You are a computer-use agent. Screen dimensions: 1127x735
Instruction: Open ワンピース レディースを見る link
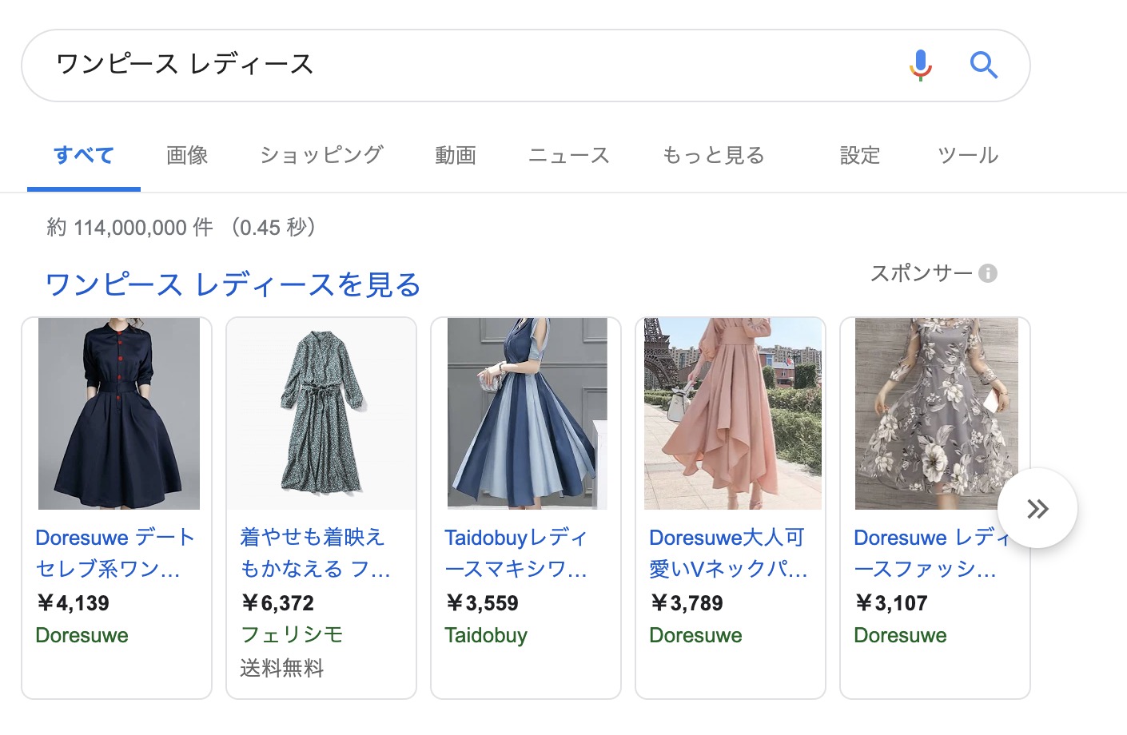tap(232, 284)
